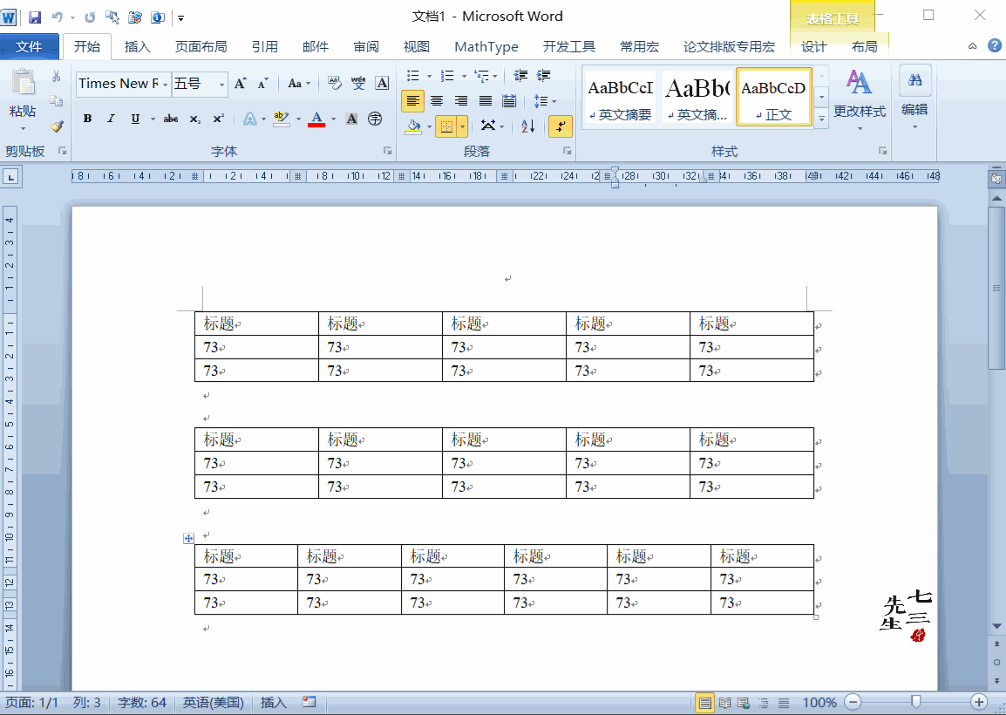Click the 更改样式 Change Styles button

pyautogui.click(x=859, y=99)
